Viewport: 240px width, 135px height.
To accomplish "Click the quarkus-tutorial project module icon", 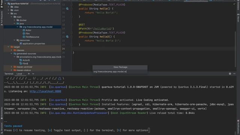I will point(9,3).
